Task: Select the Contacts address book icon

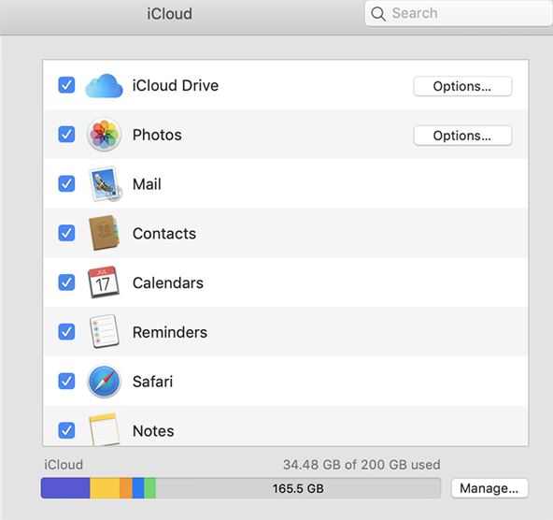Action: 104,233
